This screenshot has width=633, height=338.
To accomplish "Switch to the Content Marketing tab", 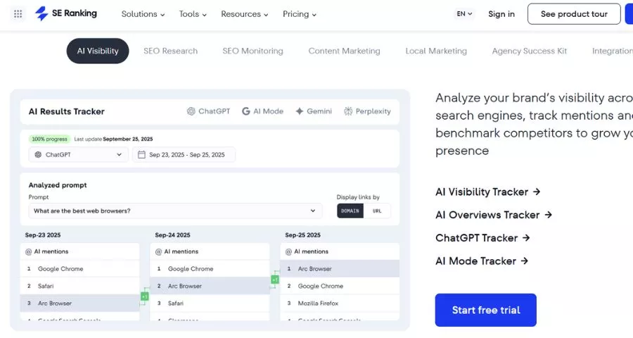I will pos(345,51).
